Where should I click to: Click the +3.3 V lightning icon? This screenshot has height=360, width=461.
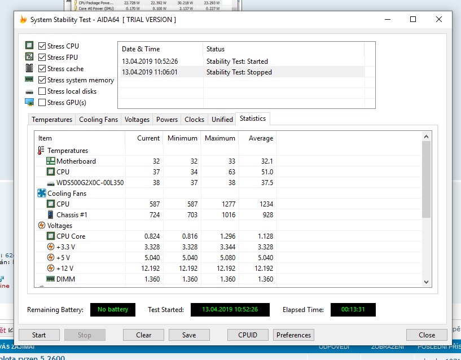51,247
